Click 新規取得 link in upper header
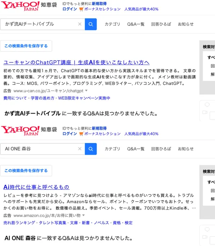 coord(99,4)
